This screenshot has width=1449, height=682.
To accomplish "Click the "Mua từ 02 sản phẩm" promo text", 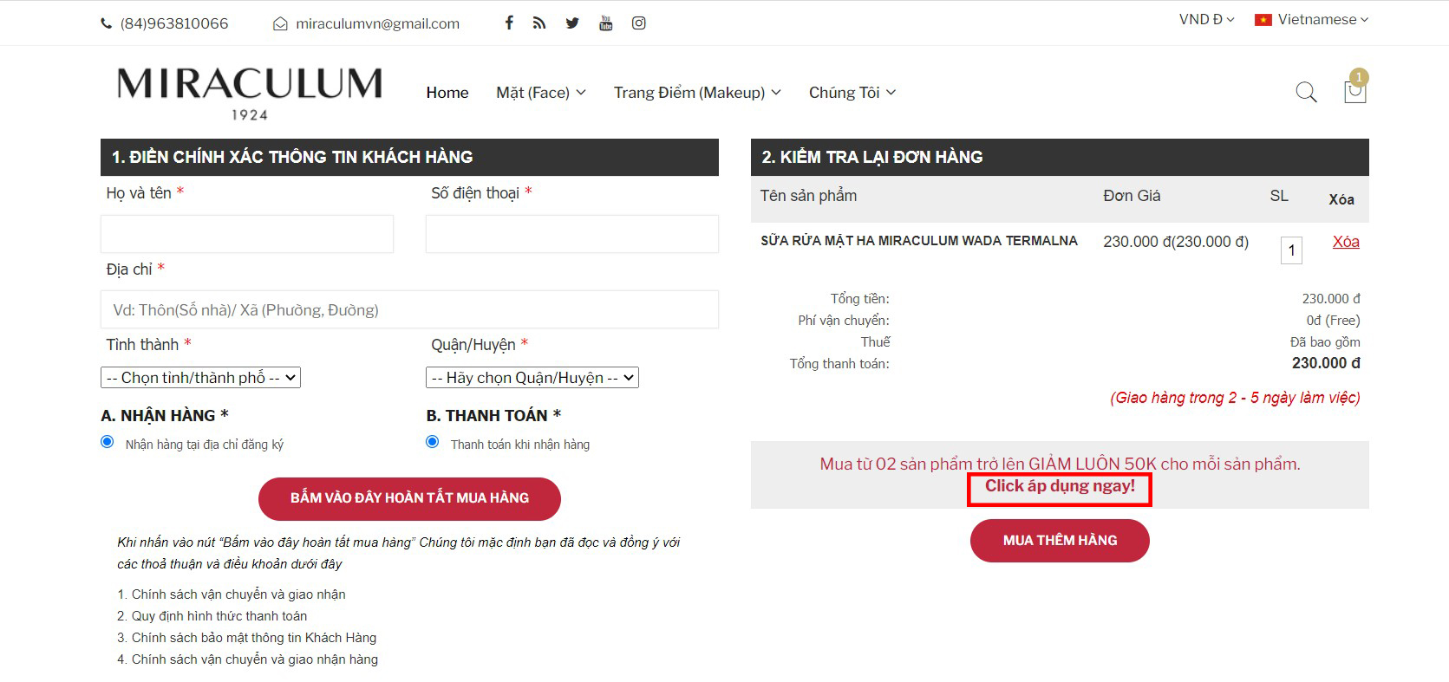I will 1060,464.
